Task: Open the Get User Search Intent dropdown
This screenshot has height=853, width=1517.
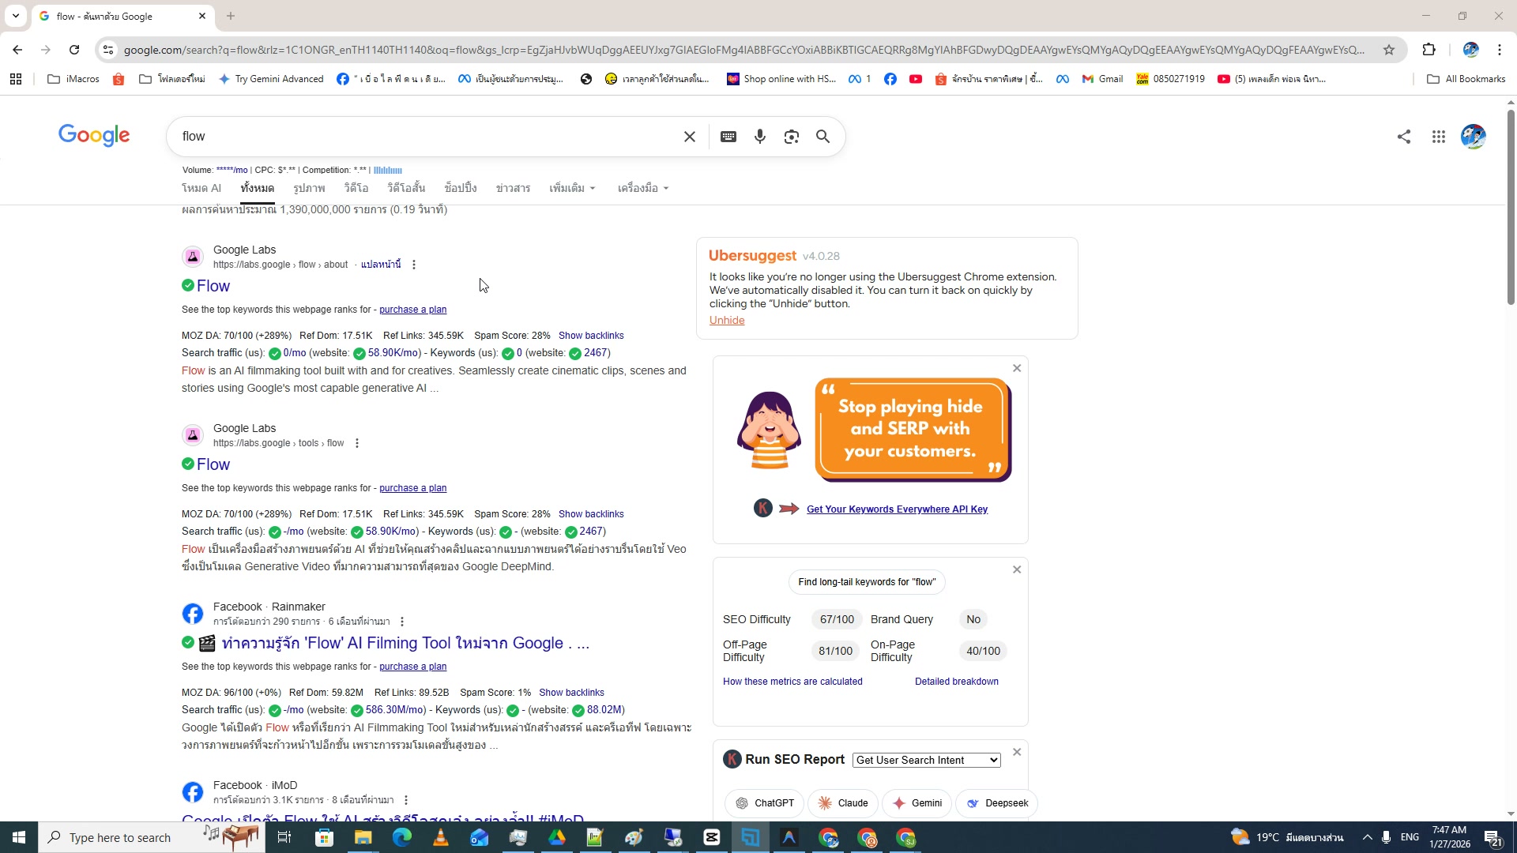Action: (925, 759)
